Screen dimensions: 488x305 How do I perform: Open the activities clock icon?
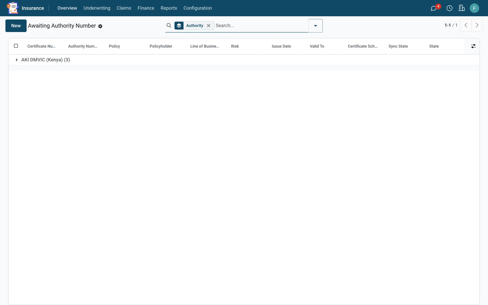pos(449,8)
